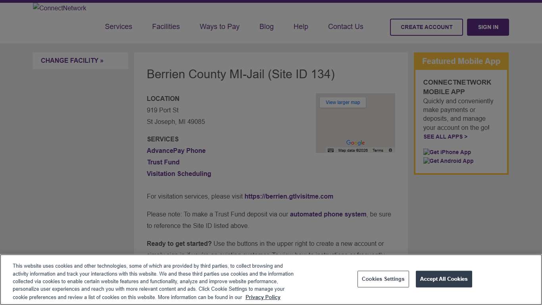Select Help in the navigation menu
The height and width of the screenshot is (305, 542).
click(300, 27)
